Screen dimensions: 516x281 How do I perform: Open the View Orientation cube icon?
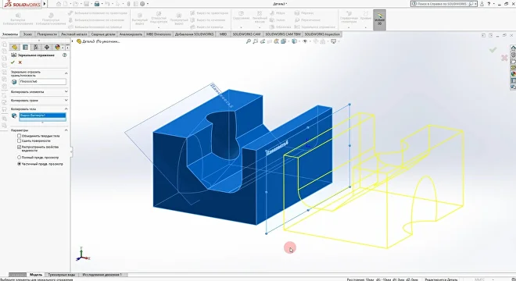coord(283,41)
